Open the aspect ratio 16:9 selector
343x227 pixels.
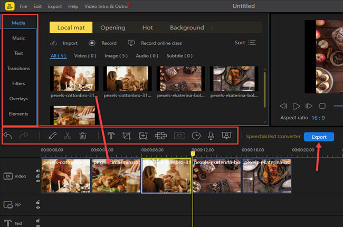click(318, 118)
